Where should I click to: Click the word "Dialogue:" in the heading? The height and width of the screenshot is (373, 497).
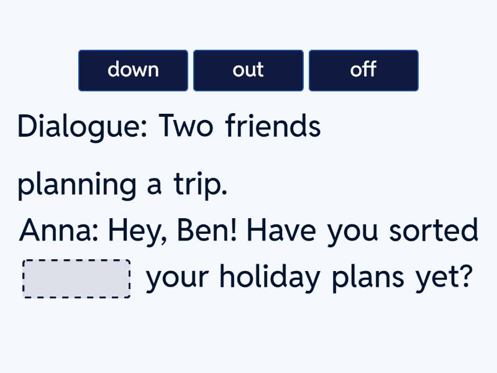(x=83, y=127)
